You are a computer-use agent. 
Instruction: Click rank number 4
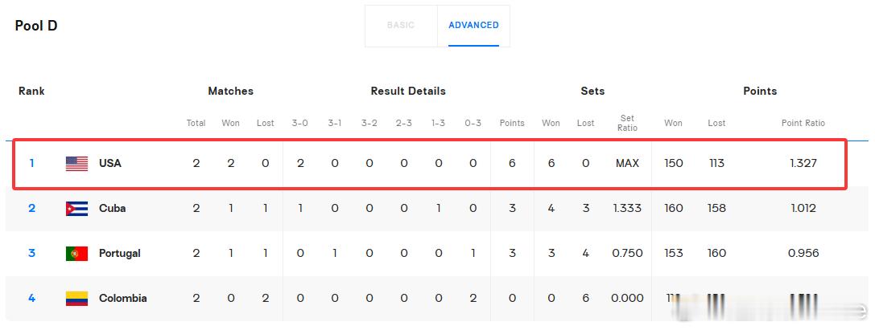point(32,298)
